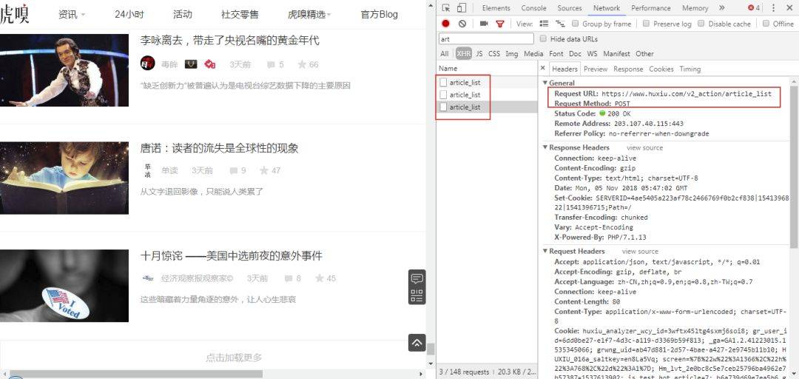Open the Response tab of the request
Viewport: 799px width, 379px height.
pos(628,69)
